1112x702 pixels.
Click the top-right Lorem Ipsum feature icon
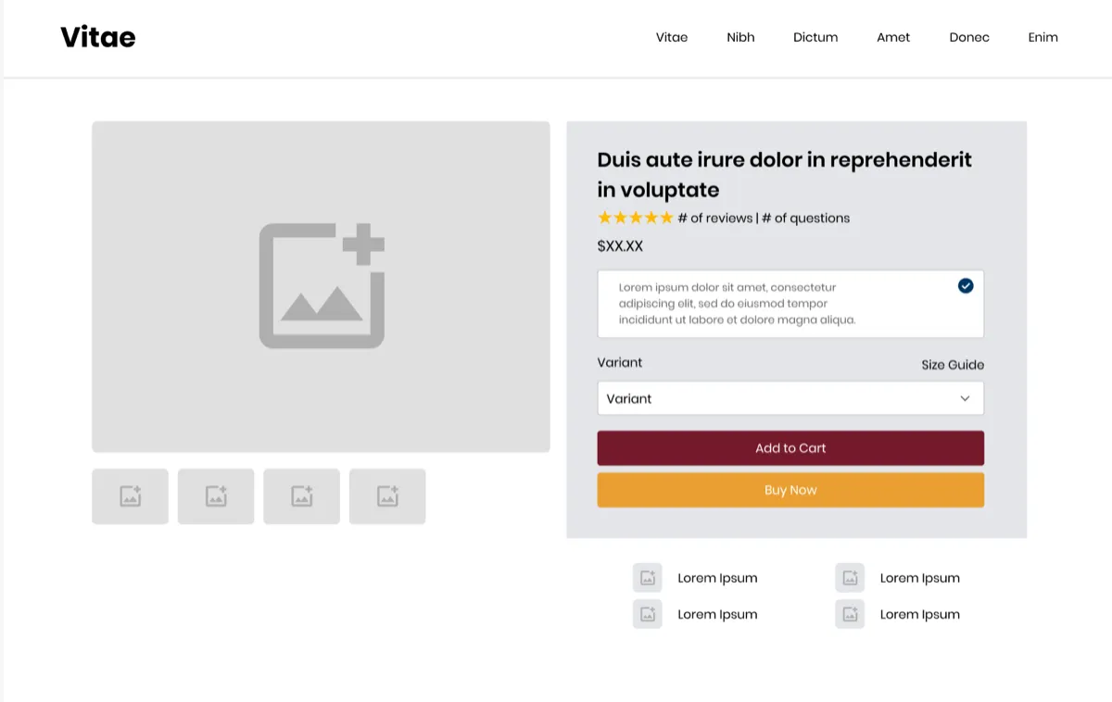click(x=850, y=578)
